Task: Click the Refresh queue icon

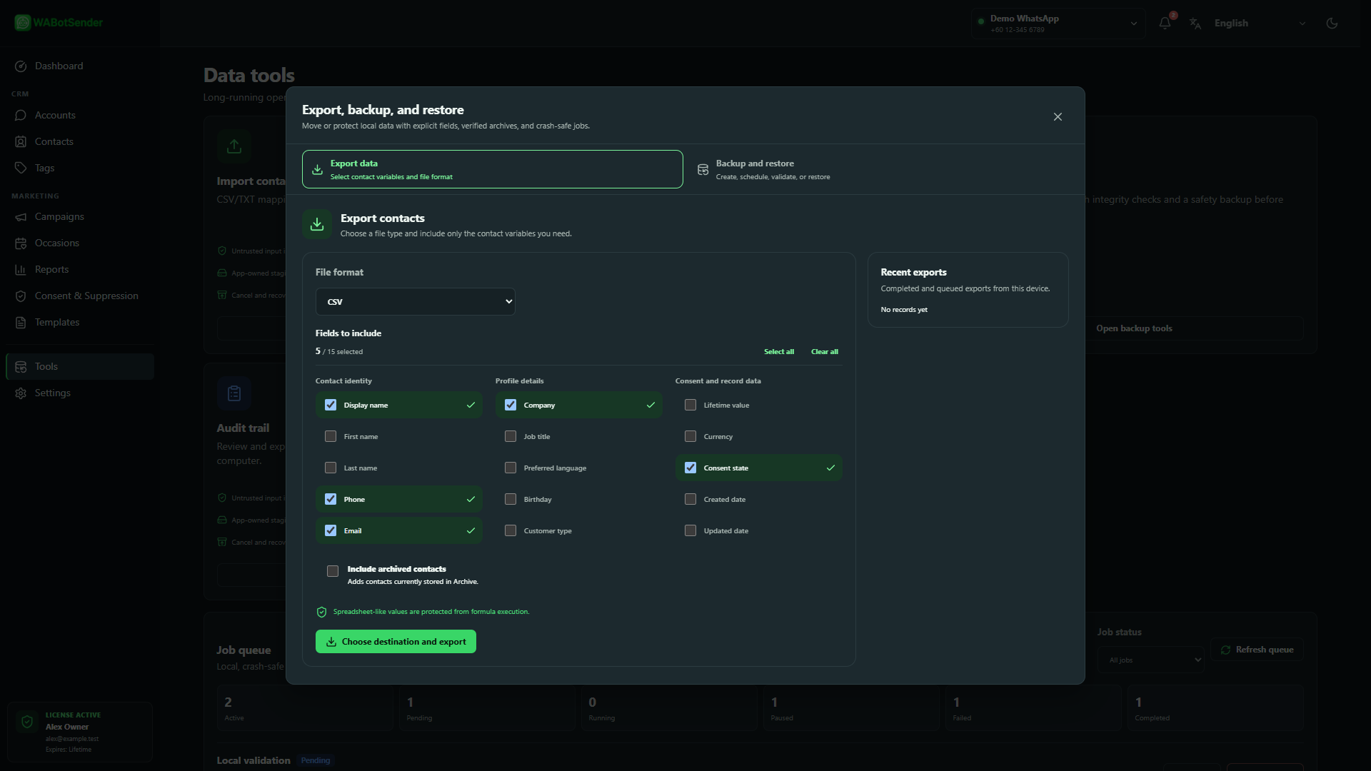Action: click(x=1225, y=650)
